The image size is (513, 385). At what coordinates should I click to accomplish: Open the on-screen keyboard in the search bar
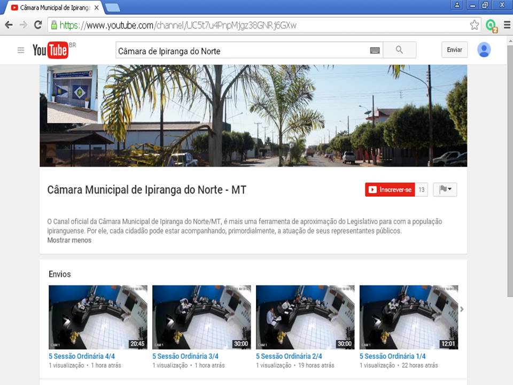pos(376,49)
